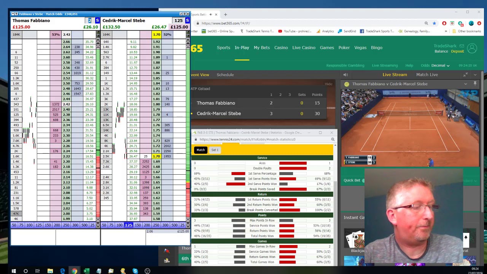Select the 250 stake on Fabbiano ladder
Screen dimensions: 487x274
pos(66,225)
